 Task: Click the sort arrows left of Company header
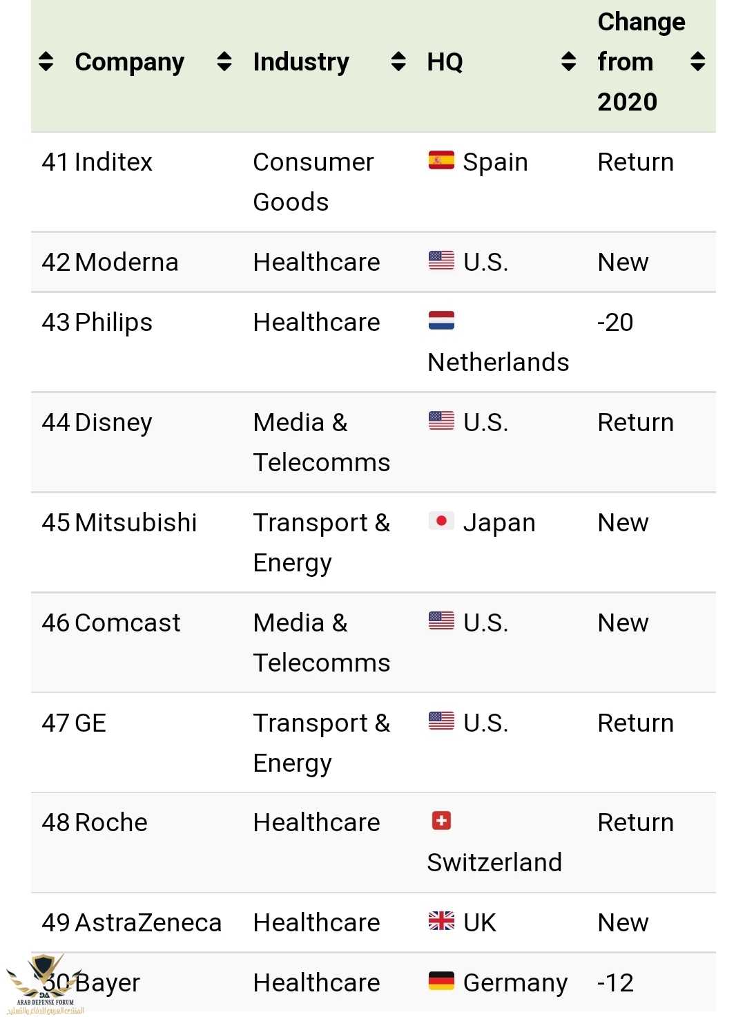(46, 61)
